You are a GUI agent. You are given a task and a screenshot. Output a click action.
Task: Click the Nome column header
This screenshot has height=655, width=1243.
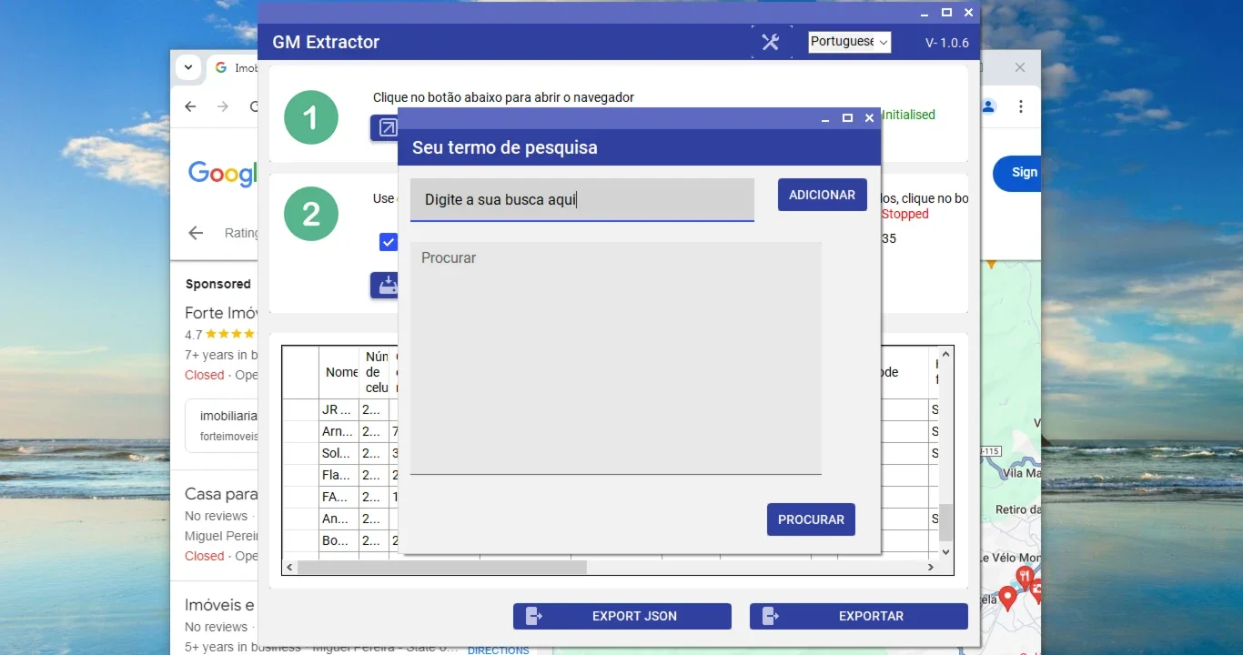tap(340, 372)
